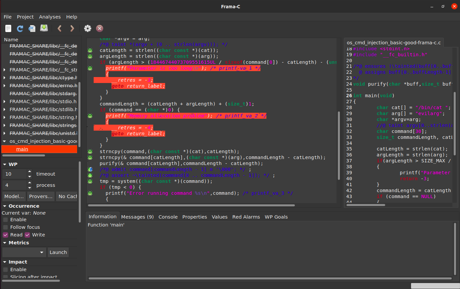The width and height of the screenshot is (460, 289).
Task: Collapse the Impact panel section
Action: 5,262
